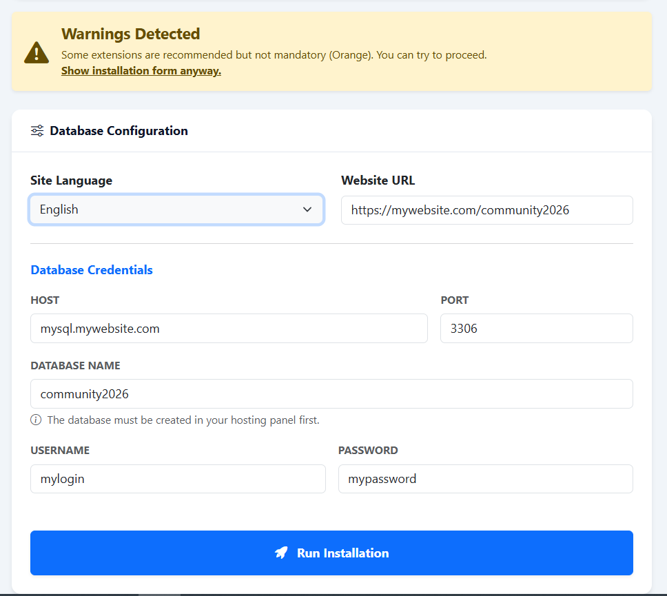Click the warning triangle icon
667x596 pixels.
[37, 52]
